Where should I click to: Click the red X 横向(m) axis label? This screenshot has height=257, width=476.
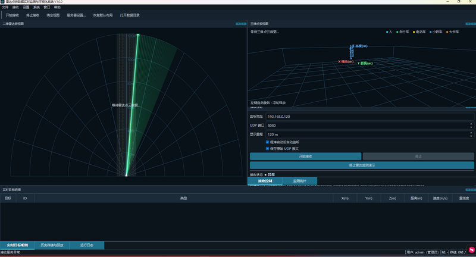[346, 62]
